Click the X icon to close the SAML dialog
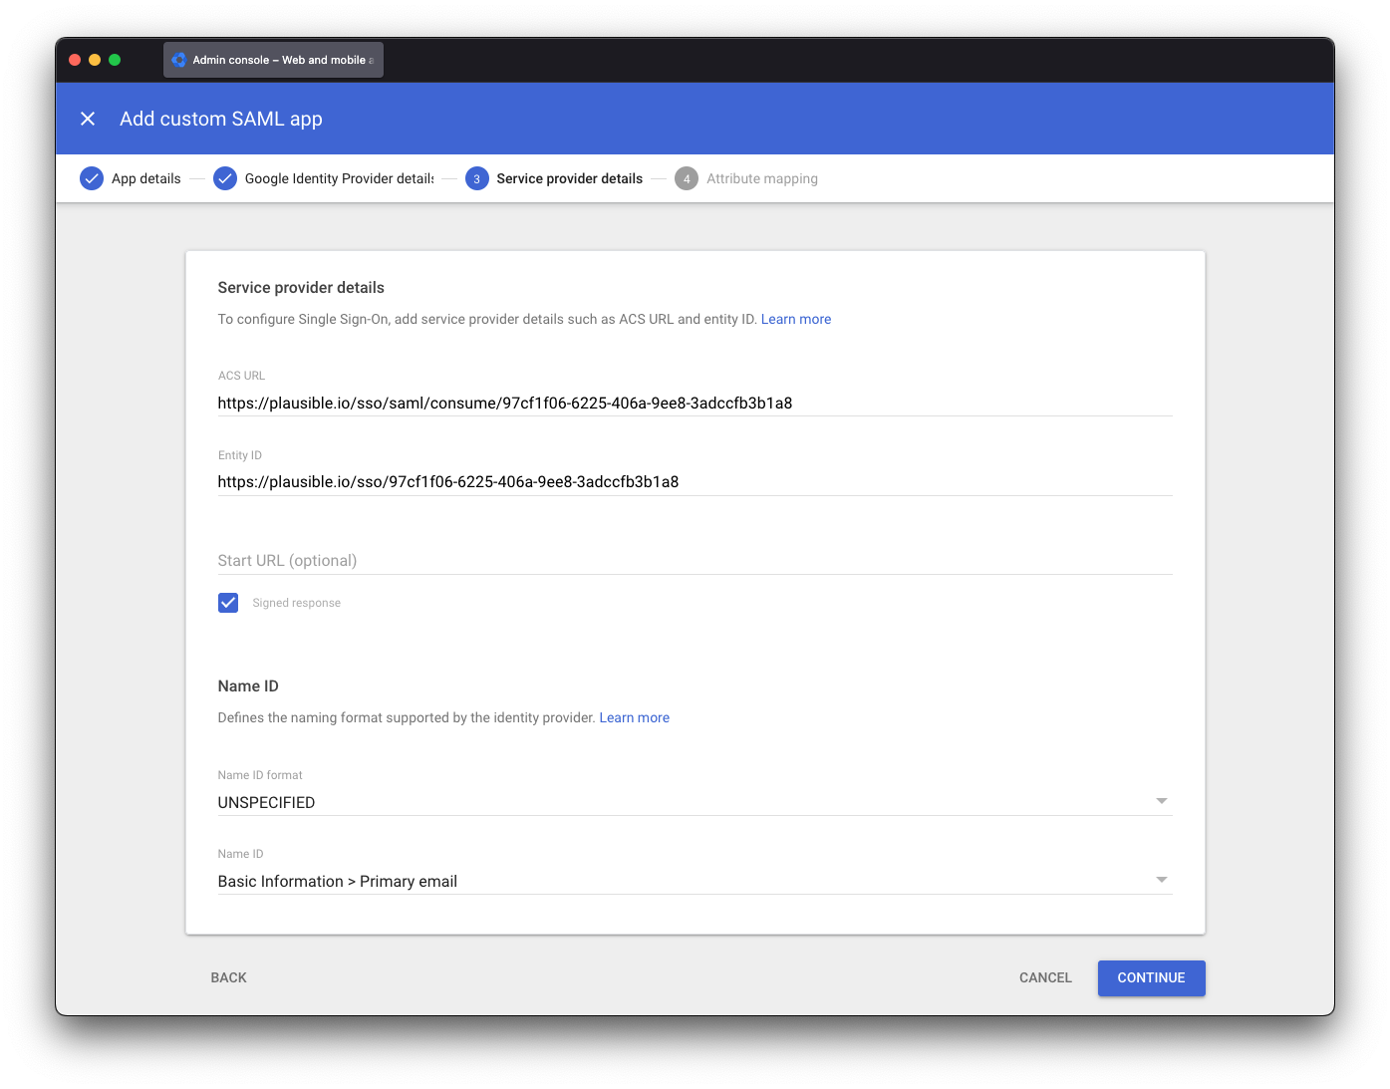 (88, 119)
